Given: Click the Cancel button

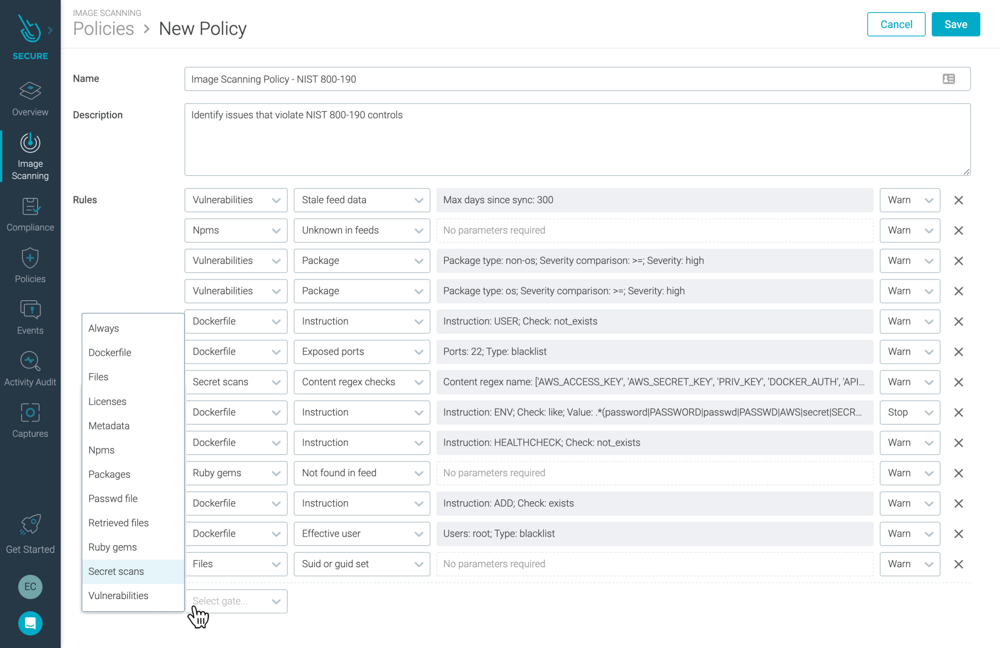Looking at the screenshot, I should pos(896,24).
